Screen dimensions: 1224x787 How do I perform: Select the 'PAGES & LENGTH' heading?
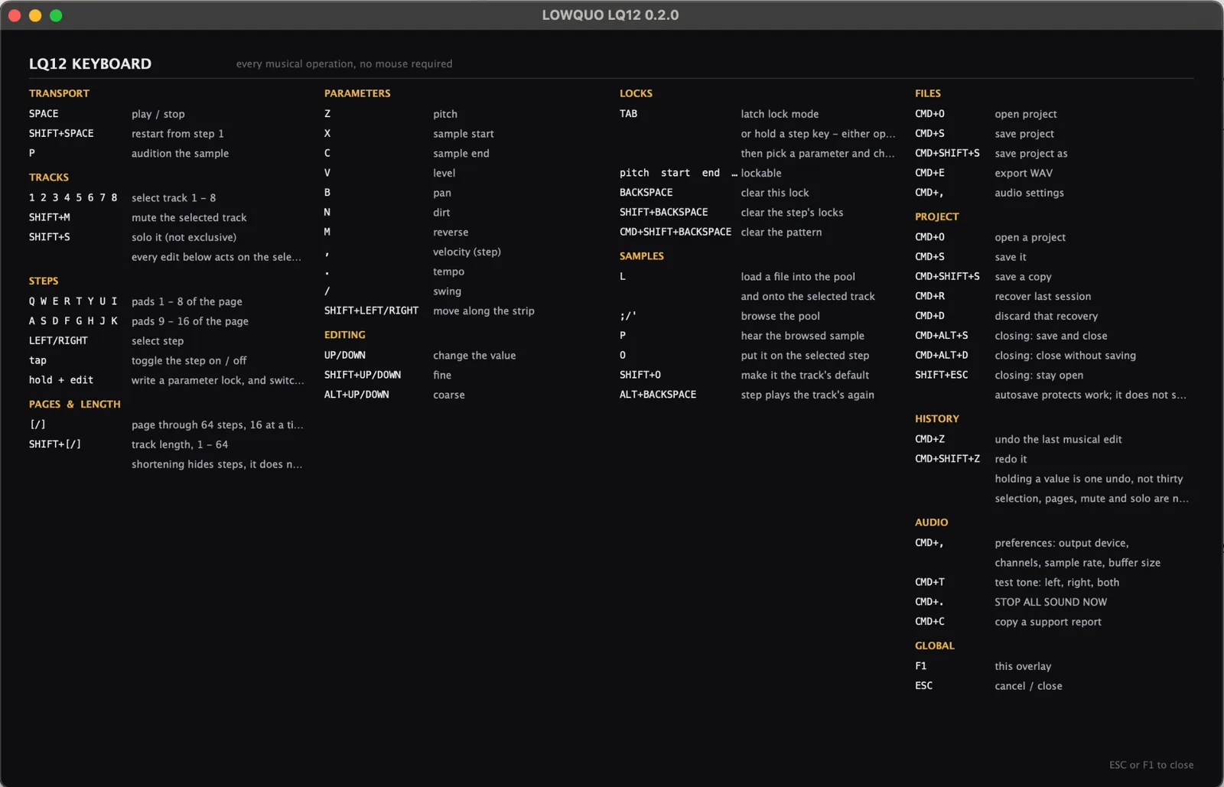[75, 405]
